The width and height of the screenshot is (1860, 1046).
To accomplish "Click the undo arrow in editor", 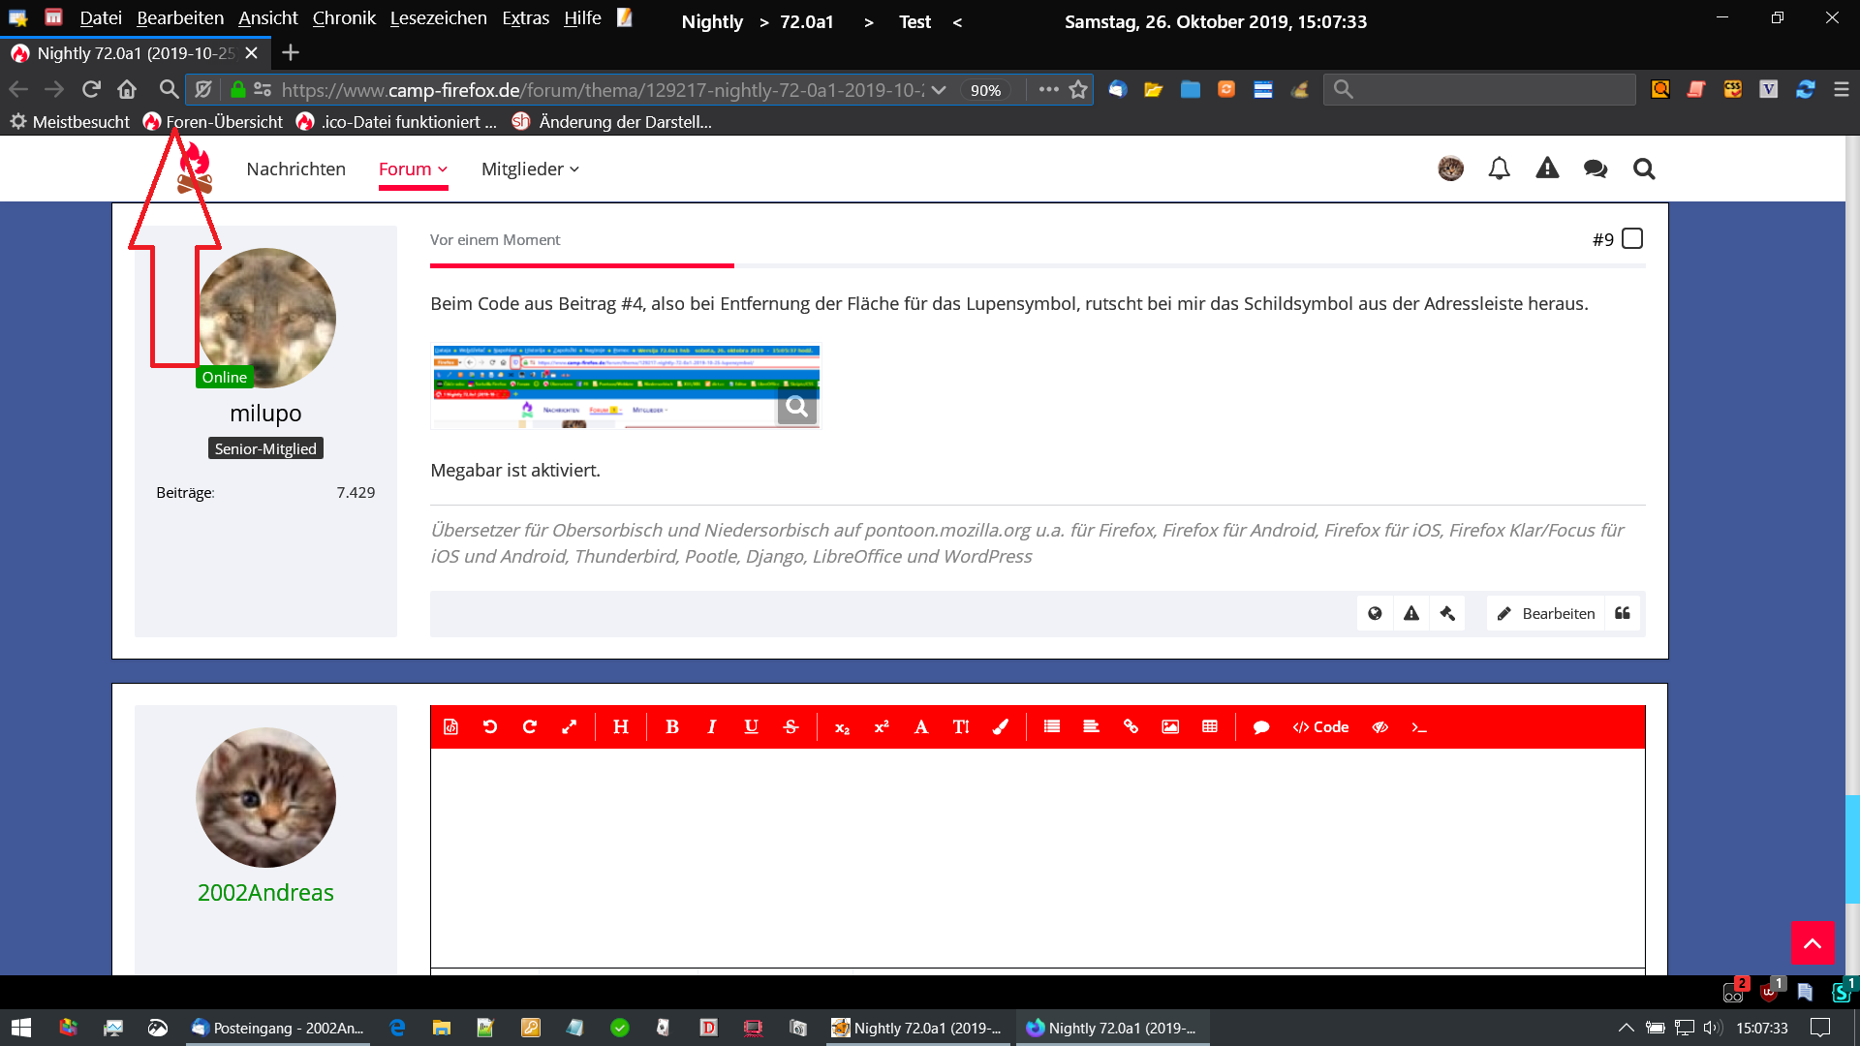I will click(x=490, y=727).
